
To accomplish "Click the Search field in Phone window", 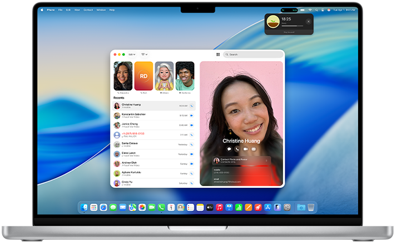I will [x=253, y=55].
